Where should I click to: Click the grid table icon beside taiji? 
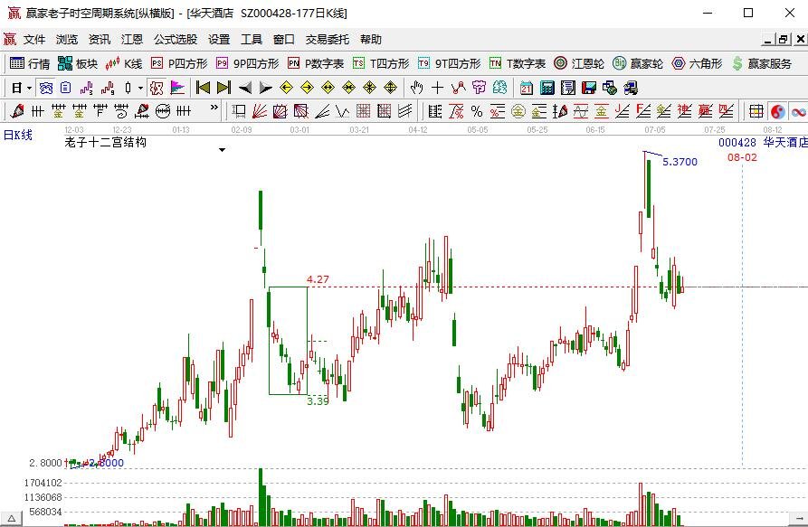[756, 111]
